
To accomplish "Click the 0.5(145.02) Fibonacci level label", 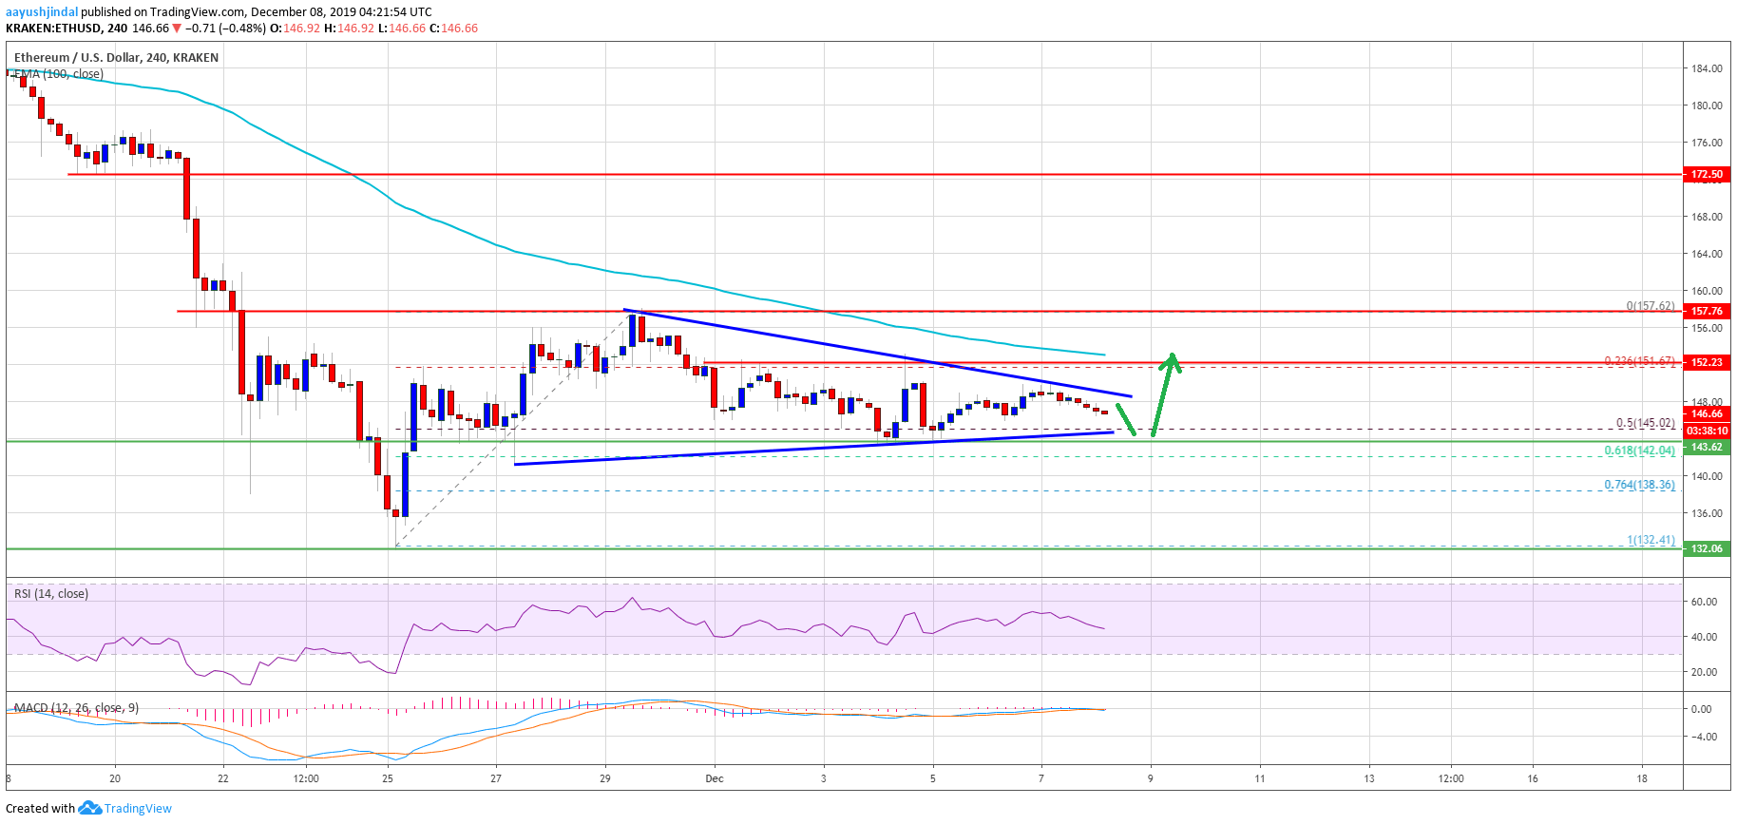I will click(1645, 424).
